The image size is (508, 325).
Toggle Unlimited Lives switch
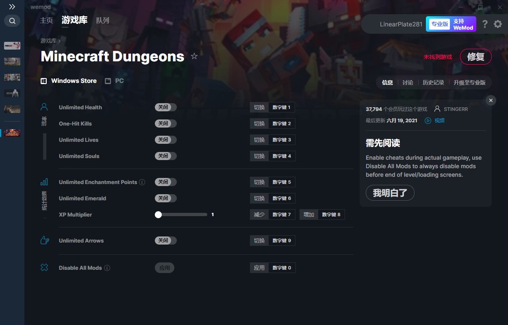click(166, 140)
